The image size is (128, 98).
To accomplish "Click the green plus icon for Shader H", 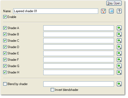I will click(119, 72).
